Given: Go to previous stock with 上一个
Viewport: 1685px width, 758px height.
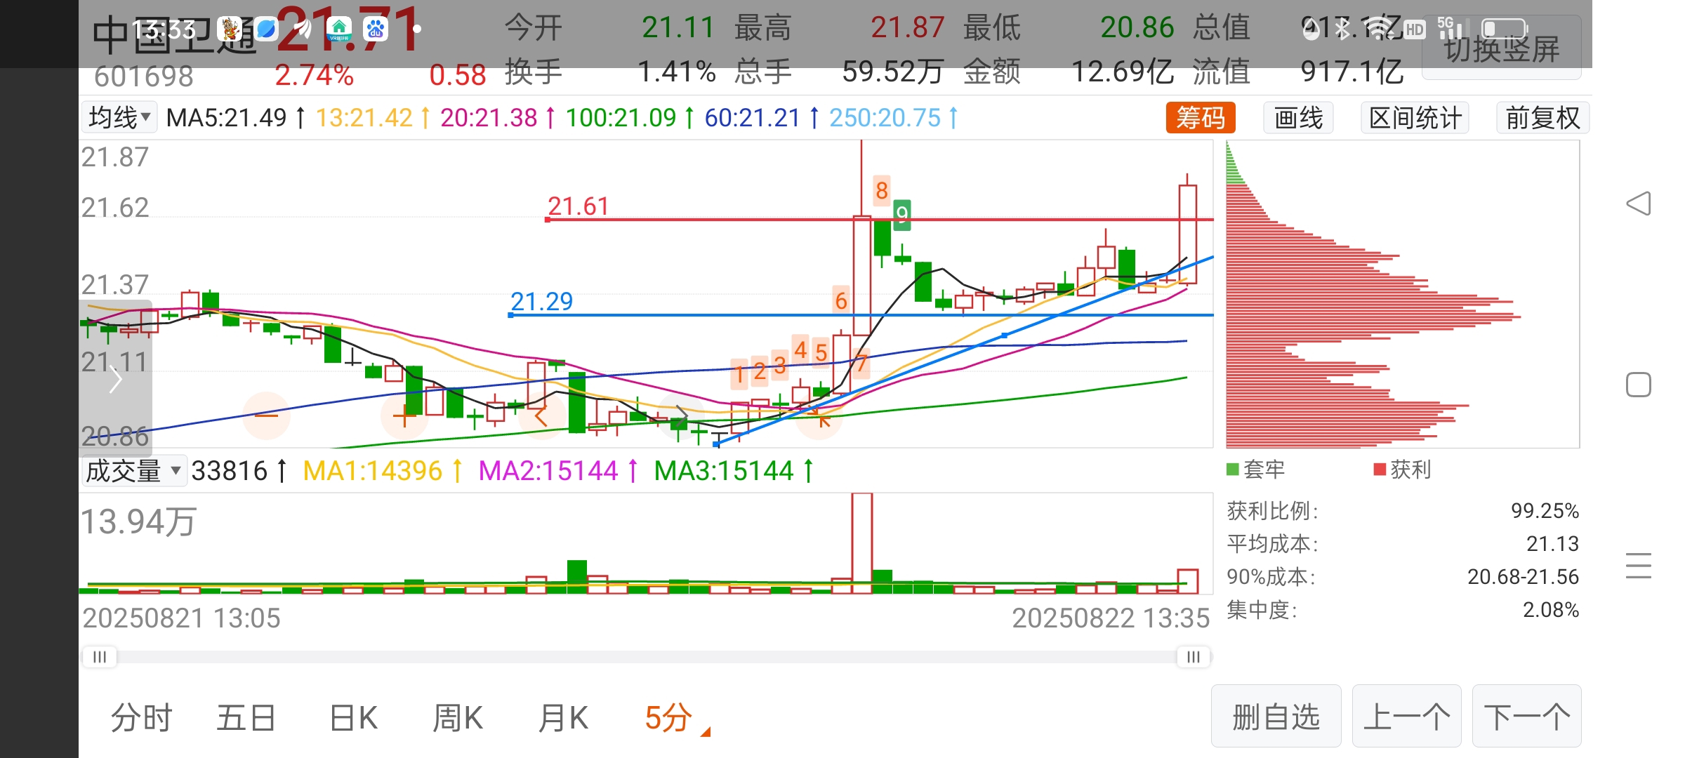Looking at the screenshot, I should [1407, 717].
